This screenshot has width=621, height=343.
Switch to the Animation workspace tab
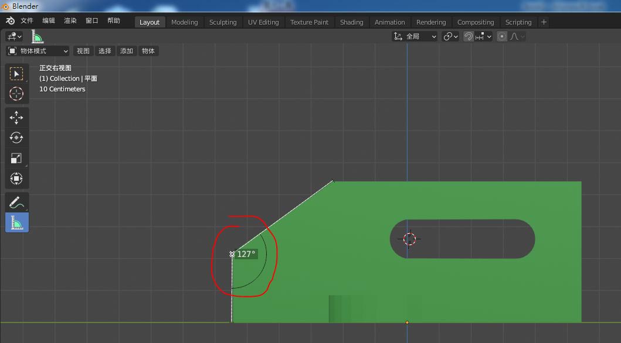tap(390, 22)
